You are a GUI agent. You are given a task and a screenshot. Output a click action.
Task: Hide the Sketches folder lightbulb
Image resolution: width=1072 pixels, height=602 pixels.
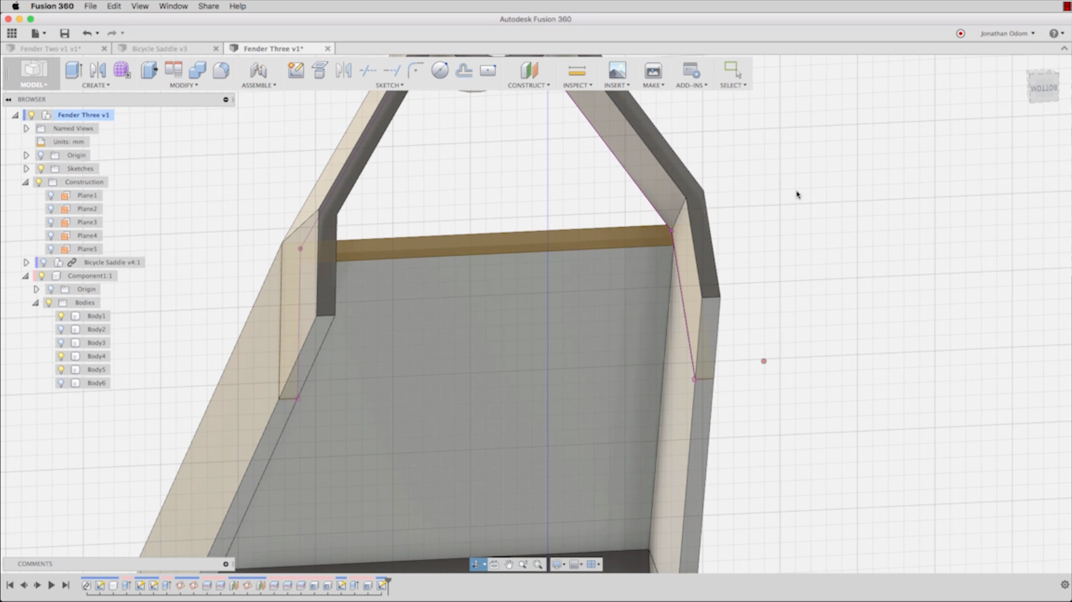coord(41,169)
